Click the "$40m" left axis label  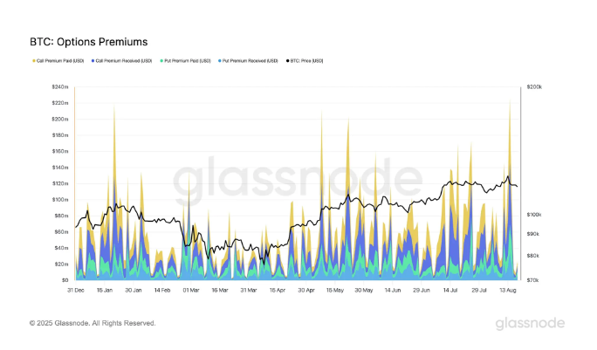pos(61,248)
